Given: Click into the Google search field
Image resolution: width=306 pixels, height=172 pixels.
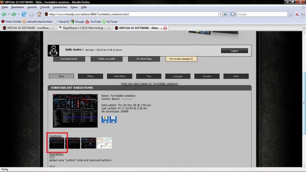Looking at the screenshot, I should point(262,14).
